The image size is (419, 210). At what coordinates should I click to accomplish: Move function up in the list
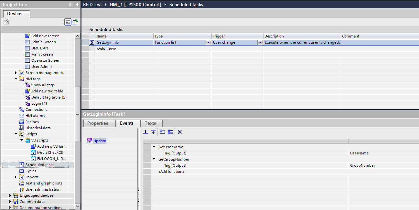(x=145, y=132)
